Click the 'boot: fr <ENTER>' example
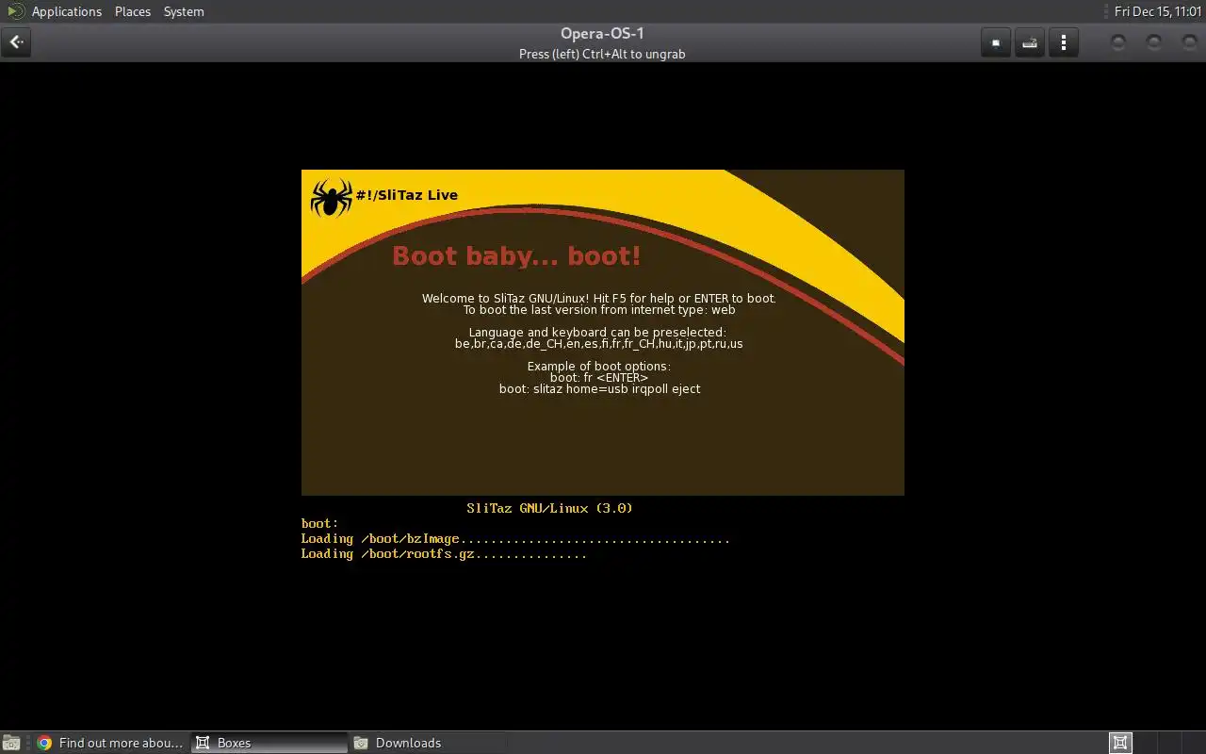Screen dimensions: 1206x754 [x=599, y=378]
